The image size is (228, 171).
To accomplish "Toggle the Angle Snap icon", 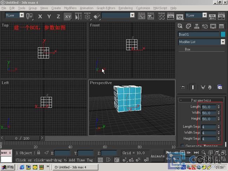I will [132, 160].
